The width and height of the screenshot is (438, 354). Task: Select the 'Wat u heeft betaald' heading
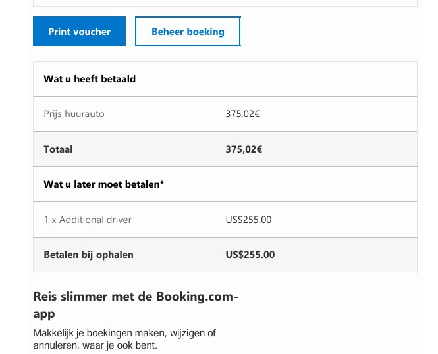[x=90, y=79]
